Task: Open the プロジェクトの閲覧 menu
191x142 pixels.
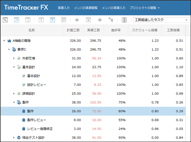Action: coord(145,8)
